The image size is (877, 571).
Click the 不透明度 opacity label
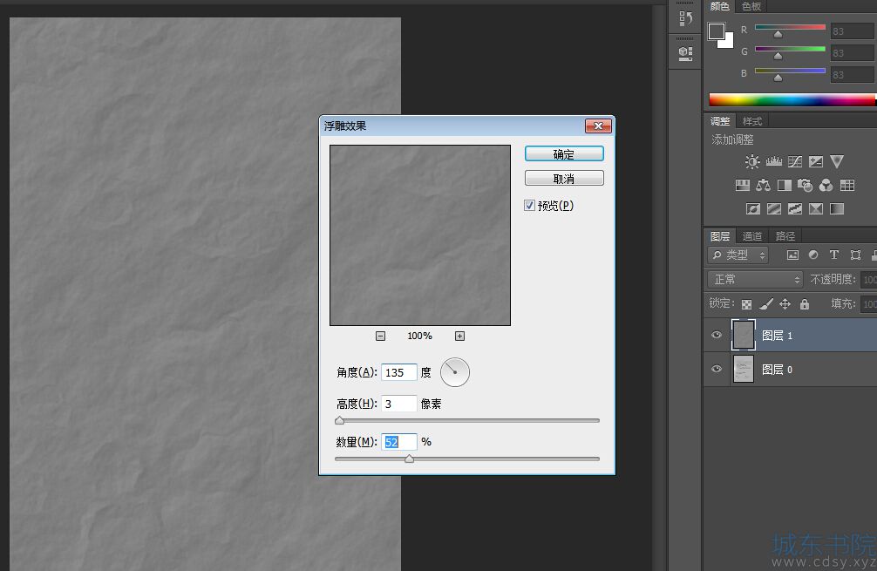click(833, 279)
